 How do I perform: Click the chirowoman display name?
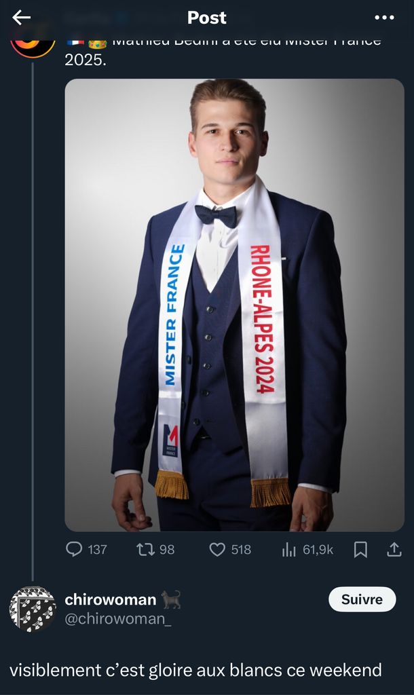click(x=110, y=599)
